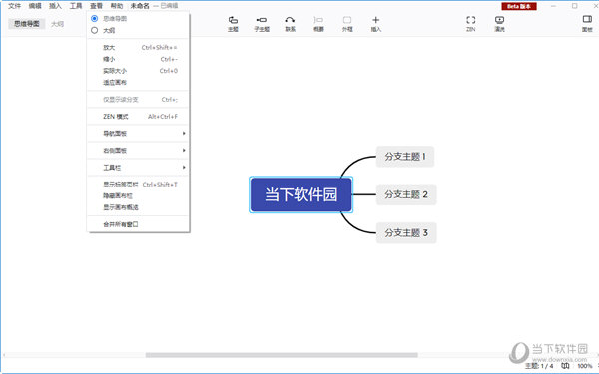Open the 编辑 menu
The image size is (599, 374).
point(35,6)
